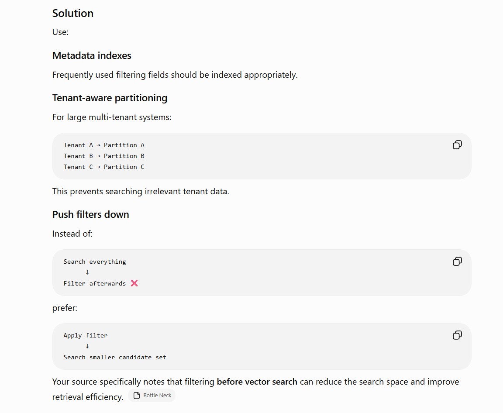Image resolution: width=503 pixels, height=413 pixels.
Task: Click the Filter afterwards code text
Action: [95, 283]
